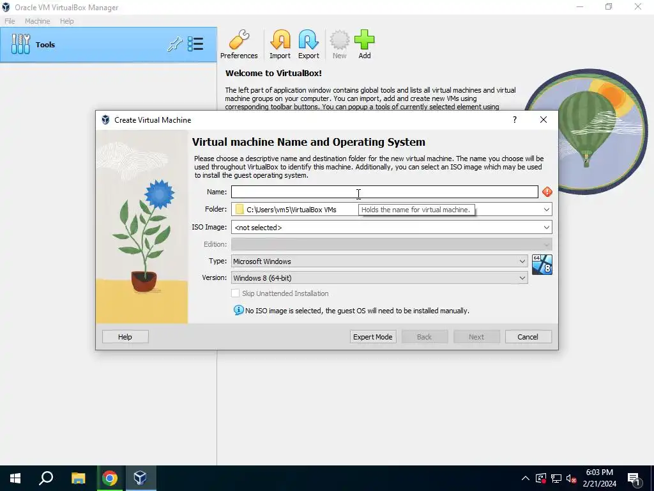
Task: Open the File menu
Action: [x=10, y=21]
